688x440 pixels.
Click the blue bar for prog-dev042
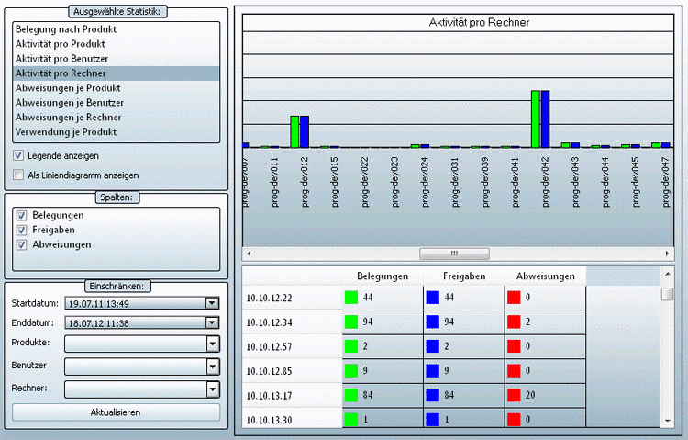pos(546,119)
